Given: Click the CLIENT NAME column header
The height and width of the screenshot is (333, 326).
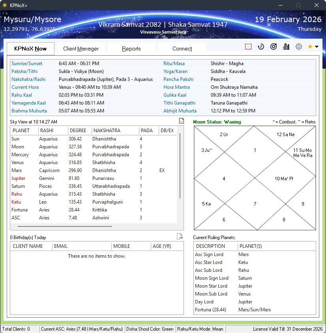Looking at the screenshot, I should point(31,246).
